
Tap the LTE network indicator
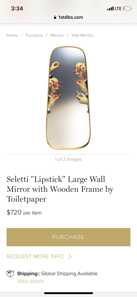(118, 9)
